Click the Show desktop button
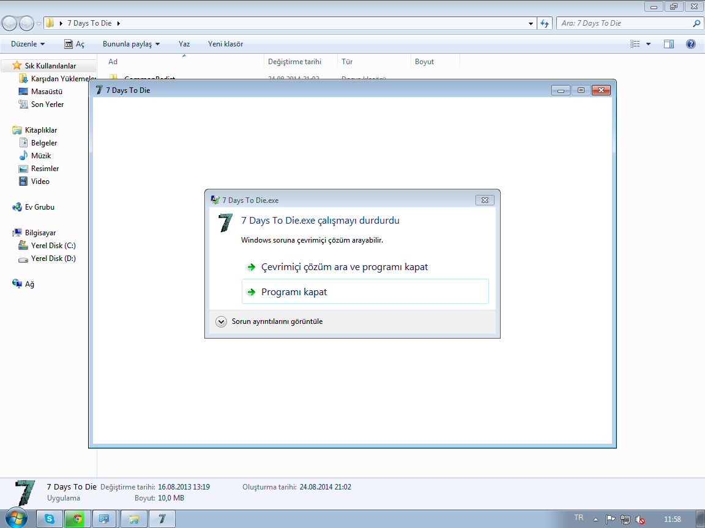The image size is (705, 528). pos(701,519)
